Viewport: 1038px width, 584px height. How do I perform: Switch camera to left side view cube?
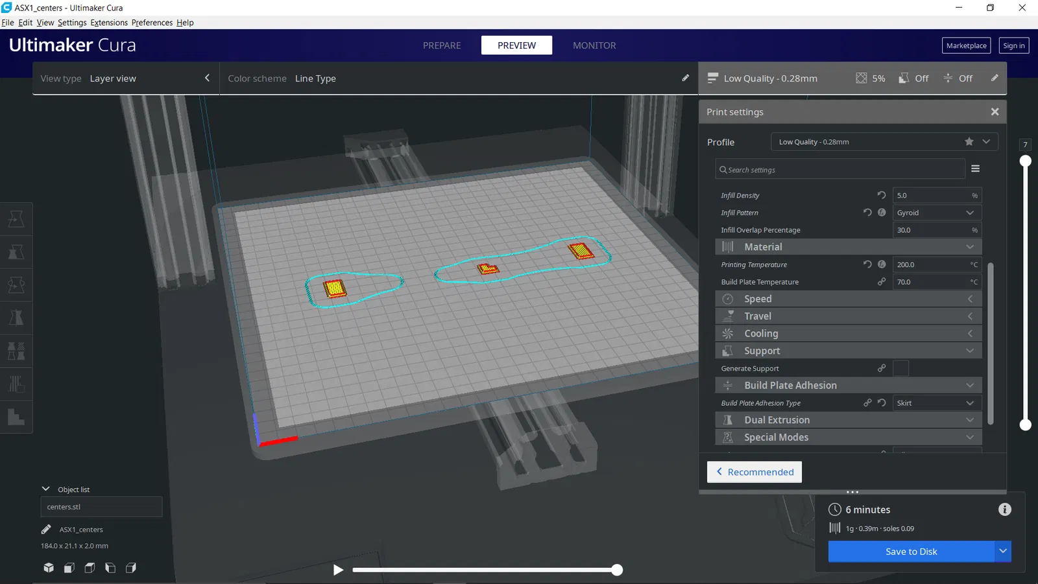tap(111, 568)
